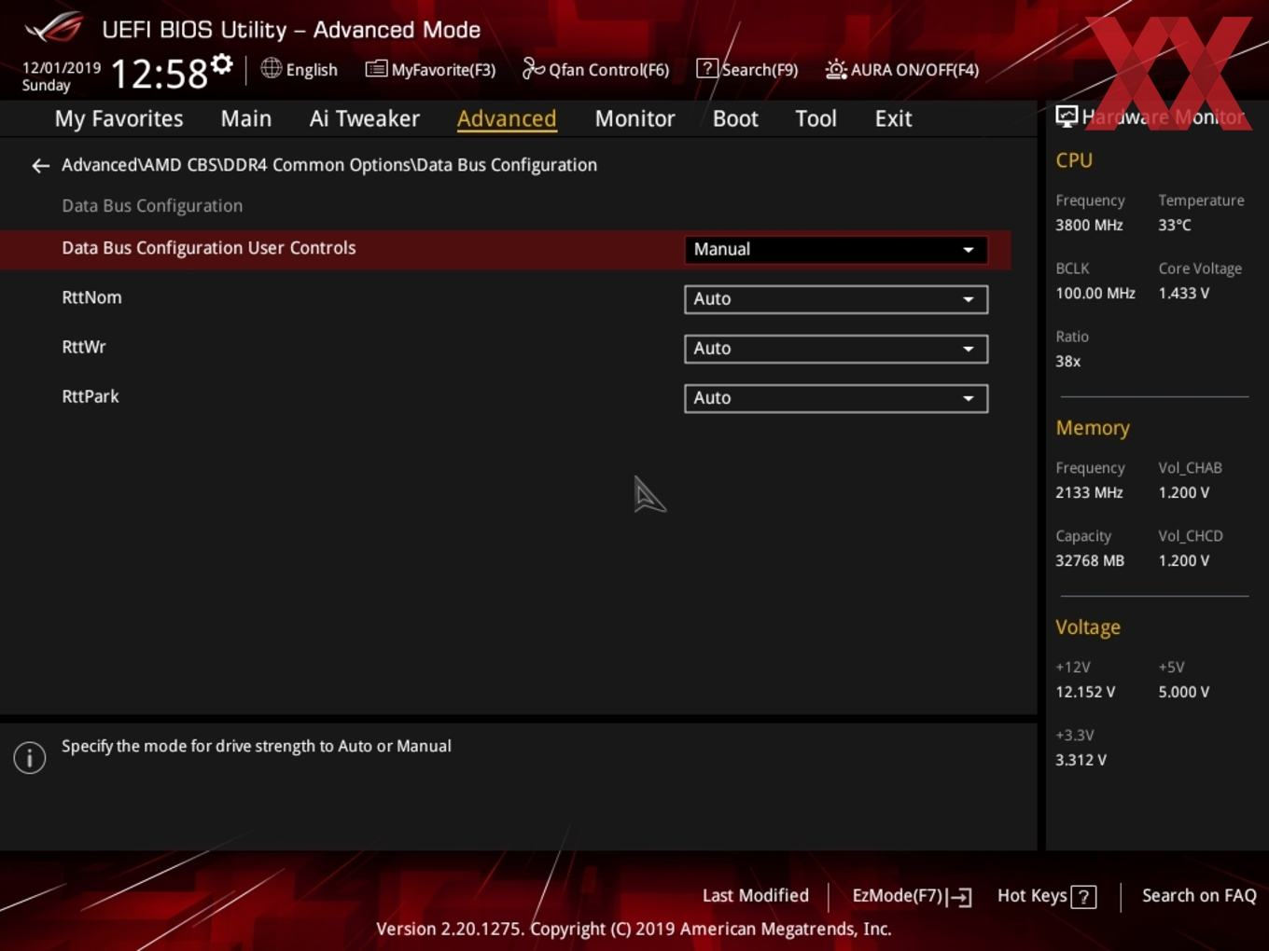The height and width of the screenshot is (951, 1269).
Task: Switch to the Main tab
Action: click(x=246, y=118)
